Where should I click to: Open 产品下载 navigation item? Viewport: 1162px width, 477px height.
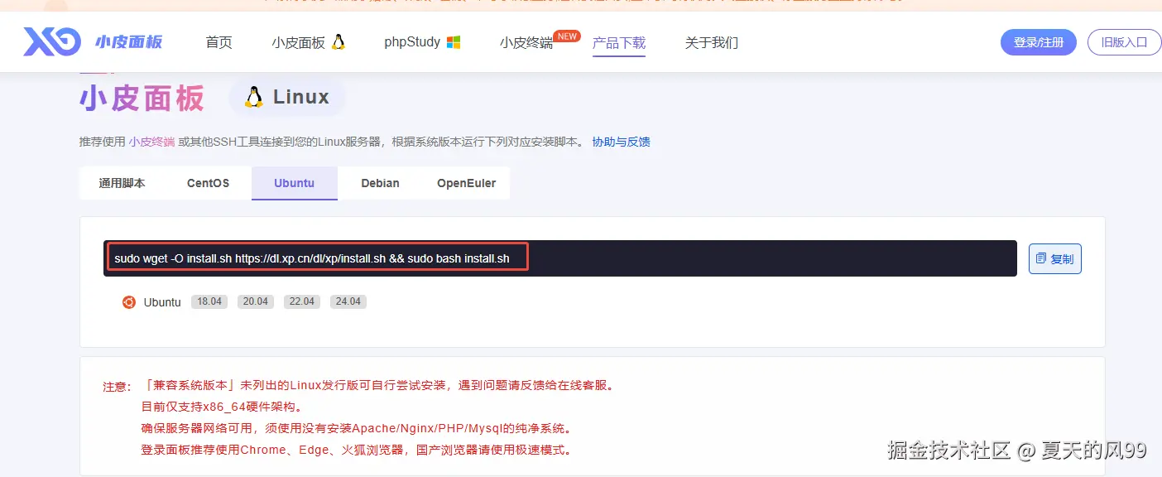tap(619, 43)
